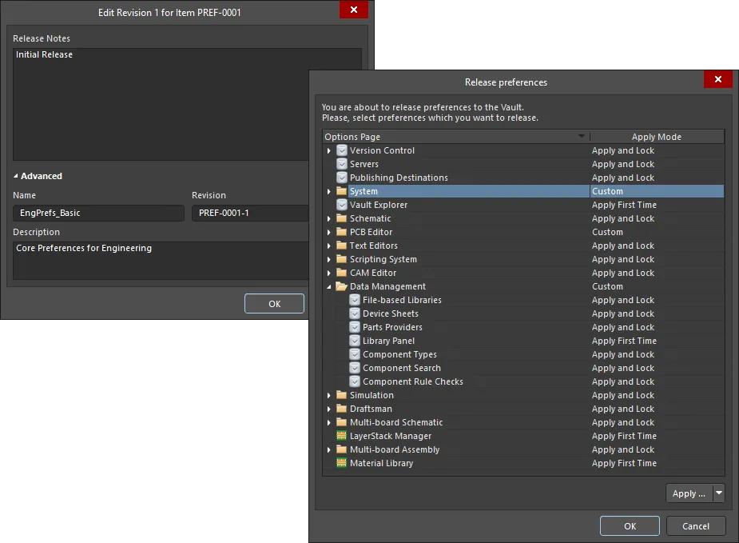
Task: Click the Vault Explorer page icon
Action: 342,205
